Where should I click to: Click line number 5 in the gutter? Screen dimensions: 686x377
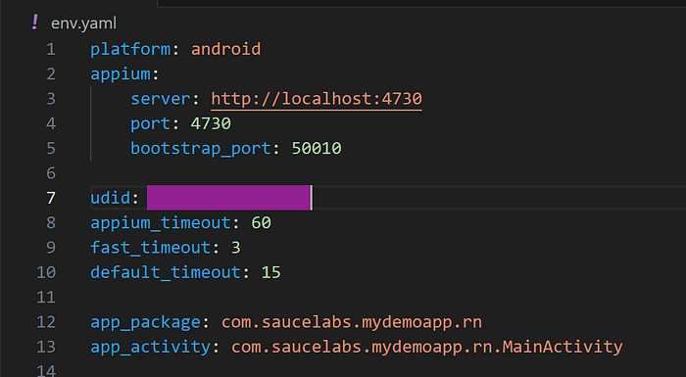[51, 149]
